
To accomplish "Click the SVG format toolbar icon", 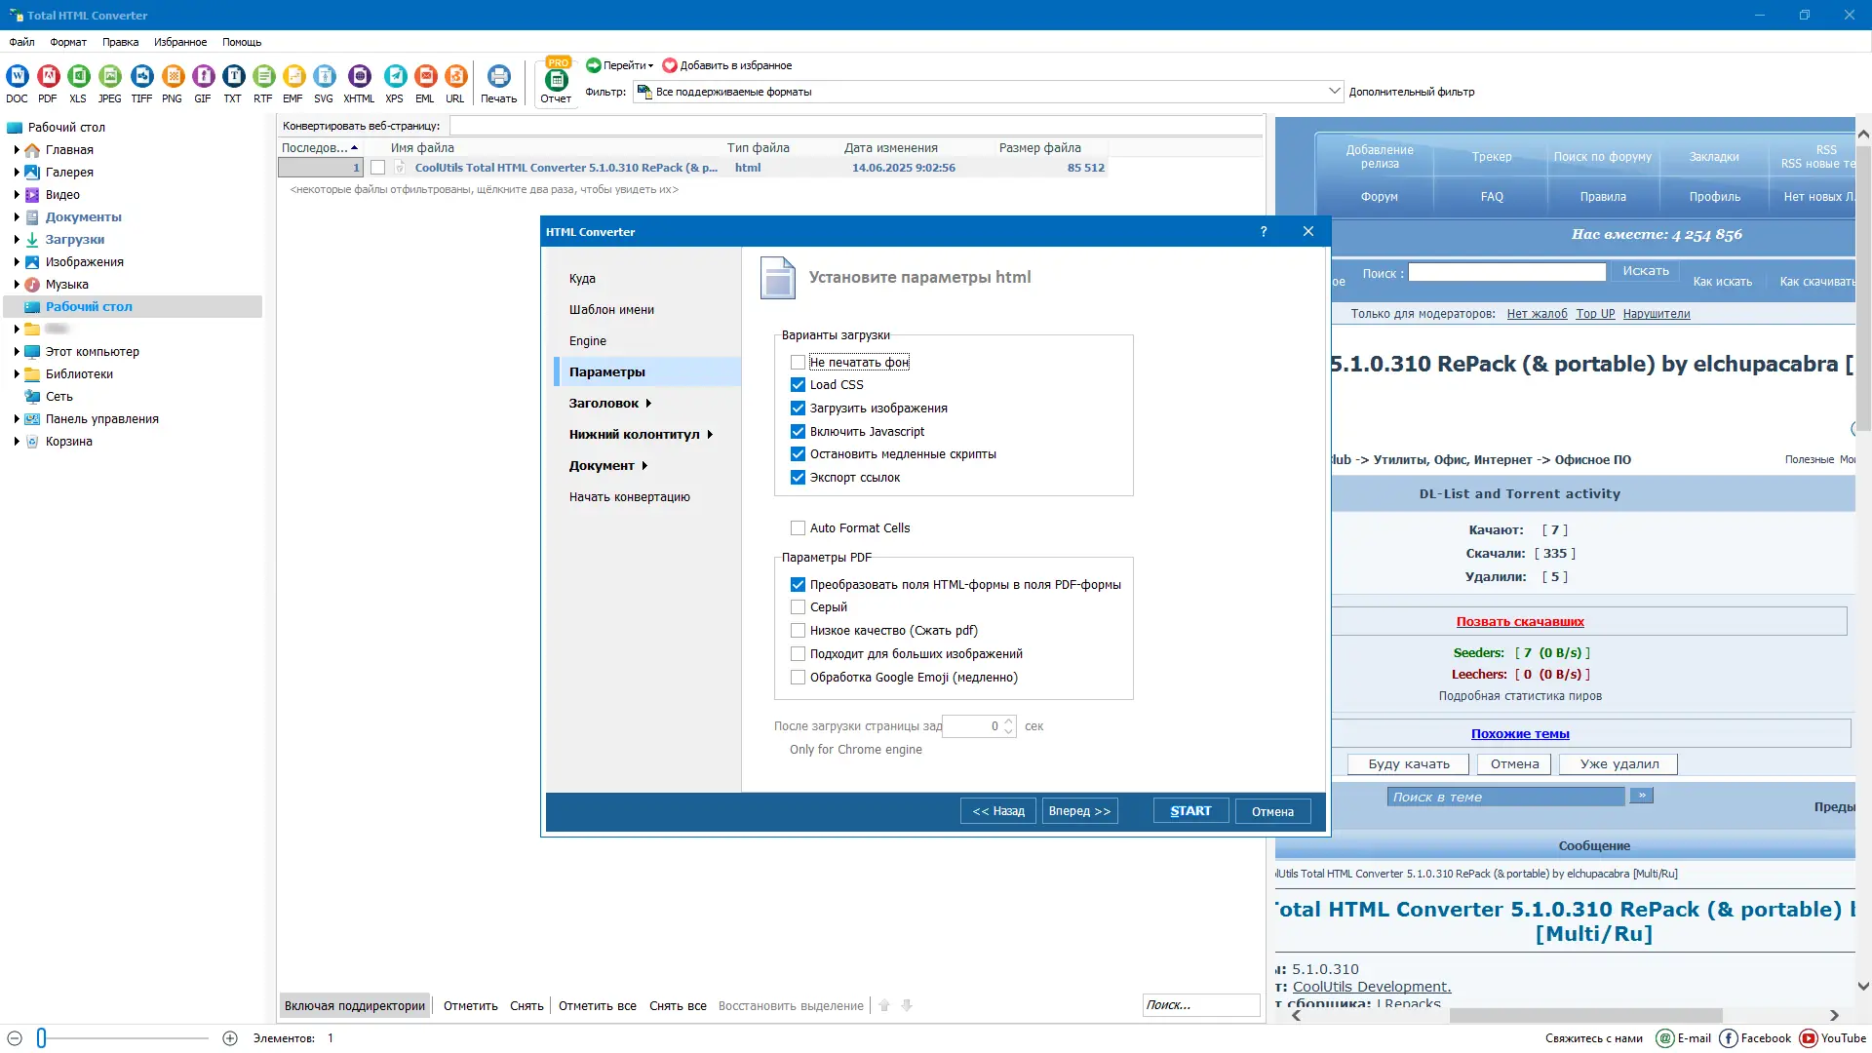I will pos(324,77).
